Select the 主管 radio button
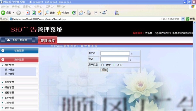The width and height of the screenshot is (196, 111). point(102,65)
